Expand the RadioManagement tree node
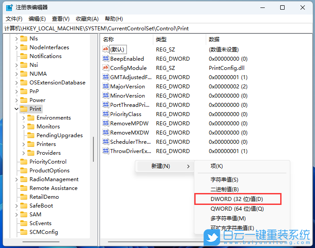This screenshot has height=248, width=315. (16, 179)
